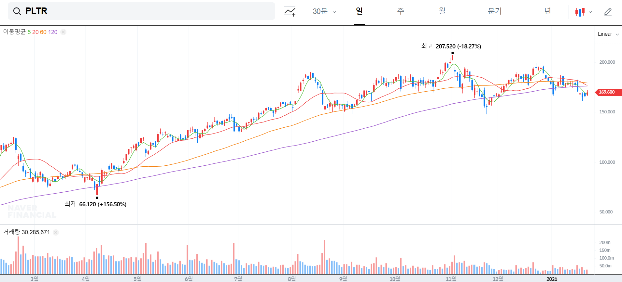Expand the 30분 minute interval dropdown
Screen dimensions: 622x282
click(324, 11)
